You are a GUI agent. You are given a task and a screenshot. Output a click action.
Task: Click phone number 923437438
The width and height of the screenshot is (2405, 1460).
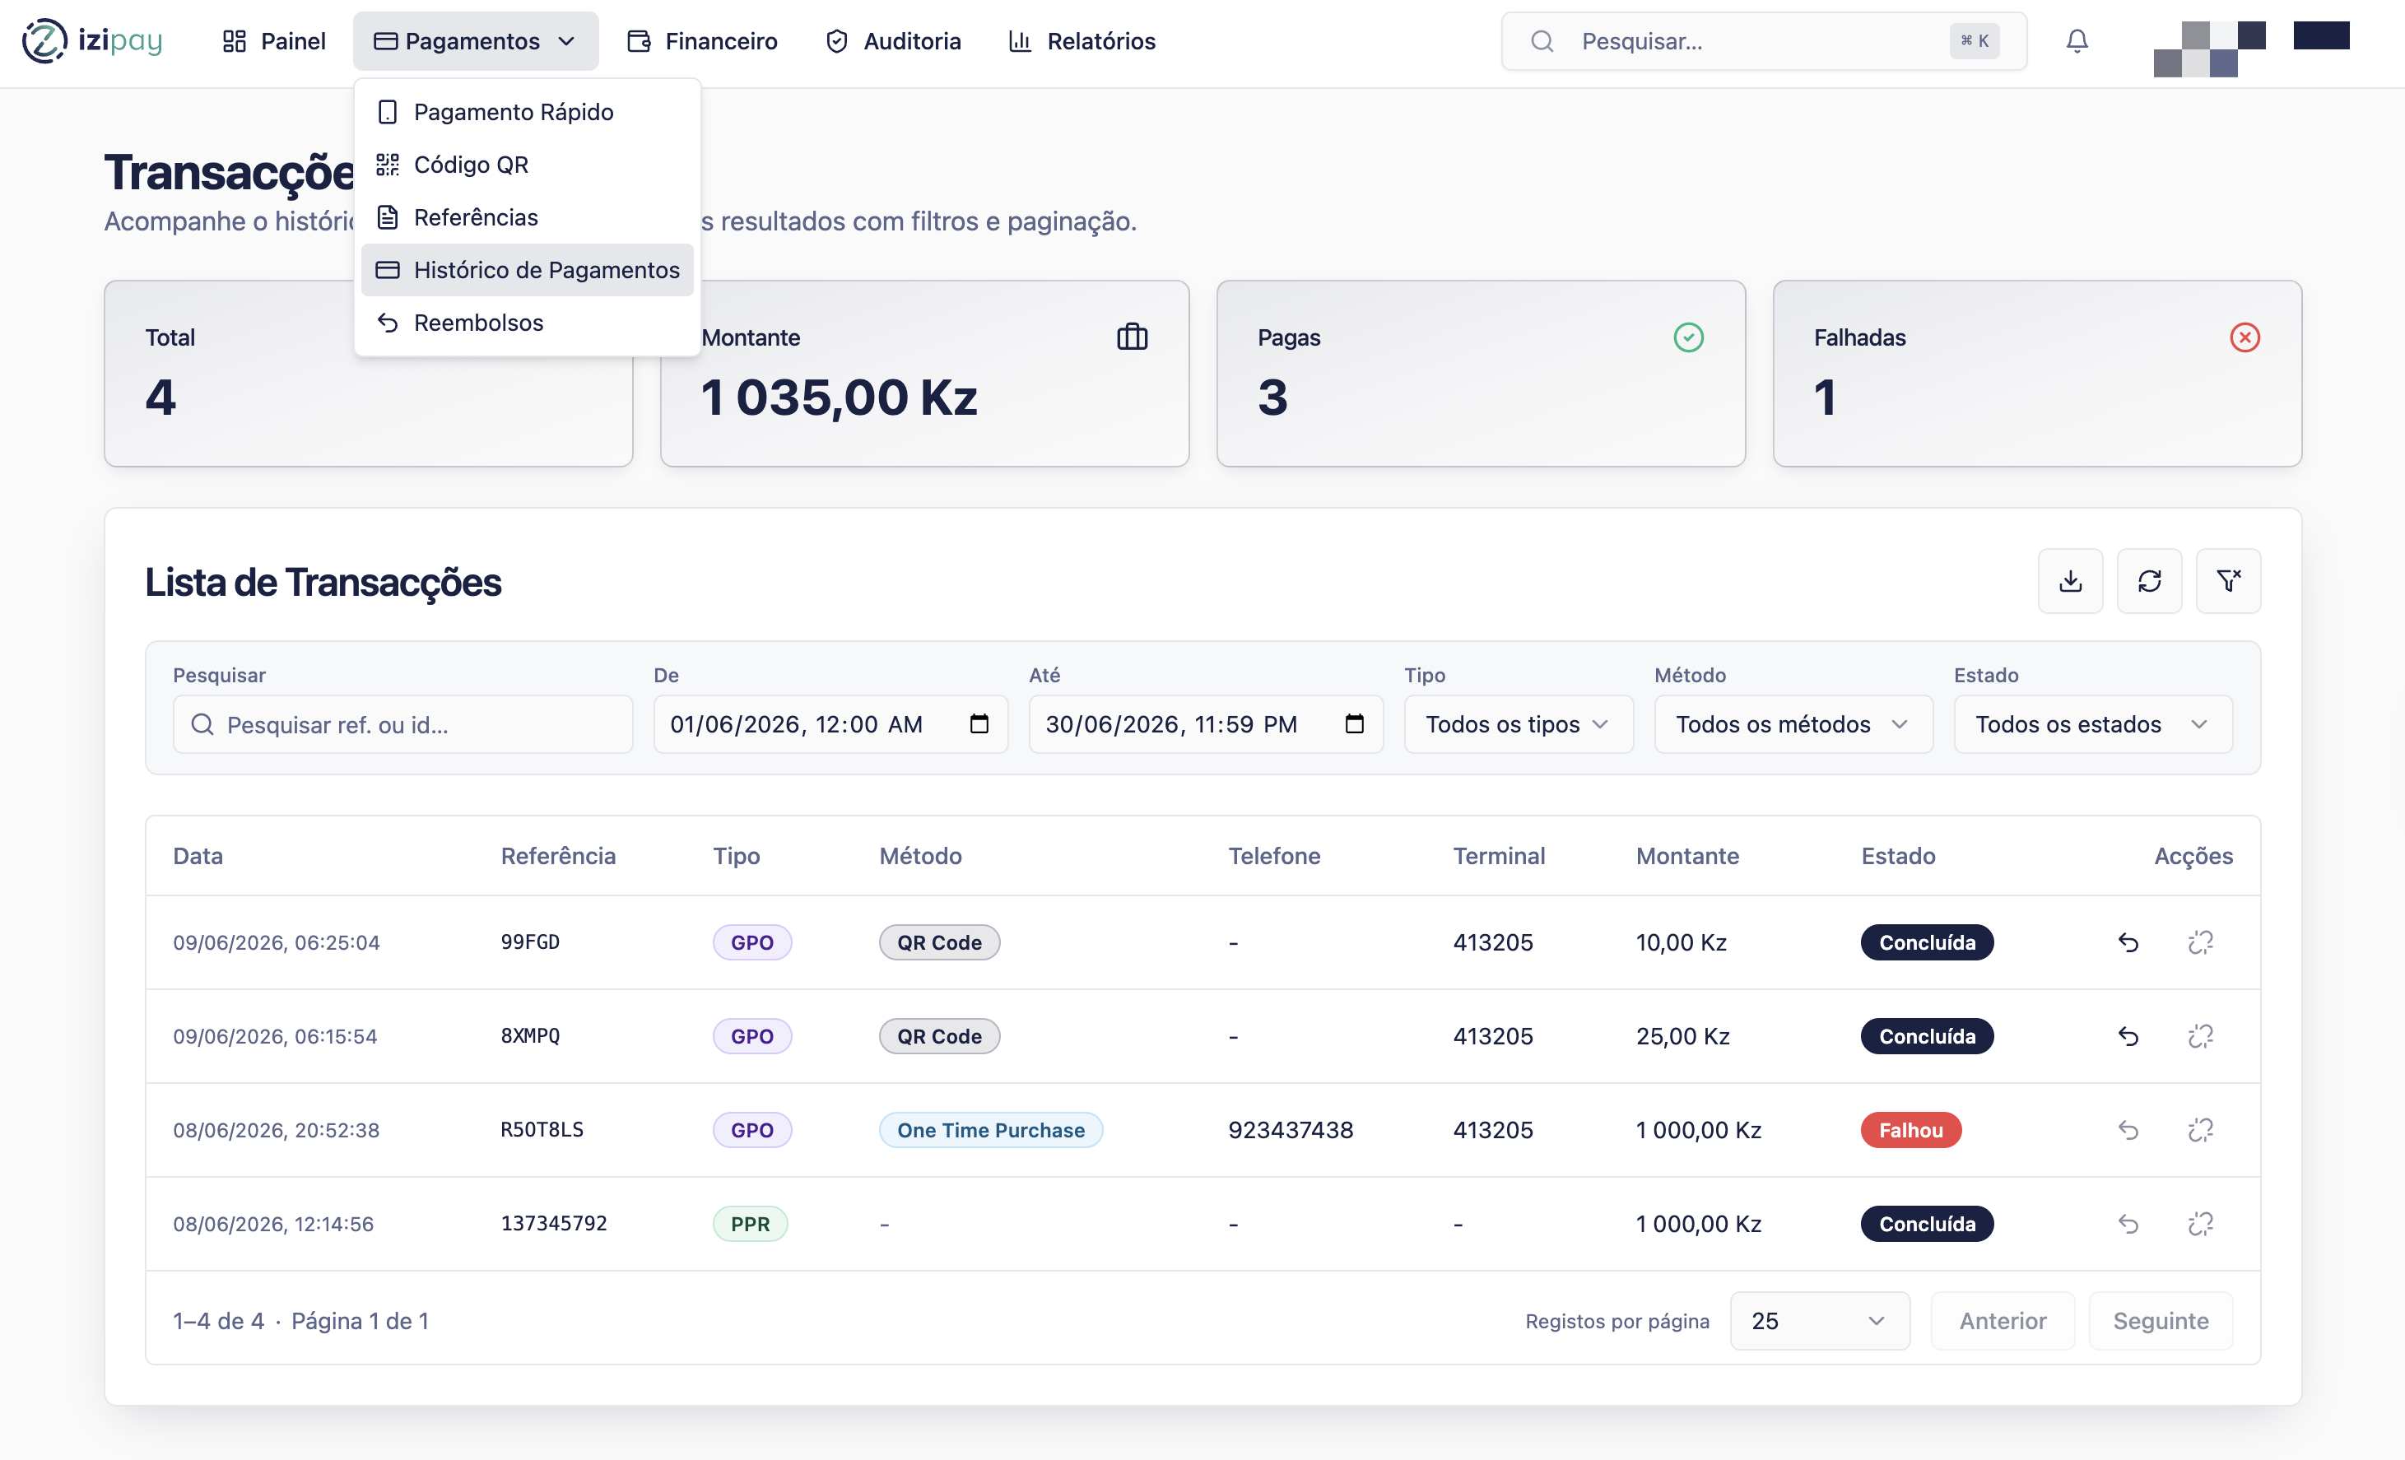[1291, 1130]
